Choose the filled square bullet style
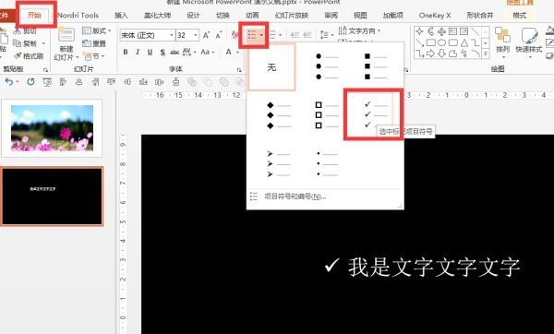Image resolution: width=554 pixels, height=334 pixels. pyautogui.click(x=375, y=66)
